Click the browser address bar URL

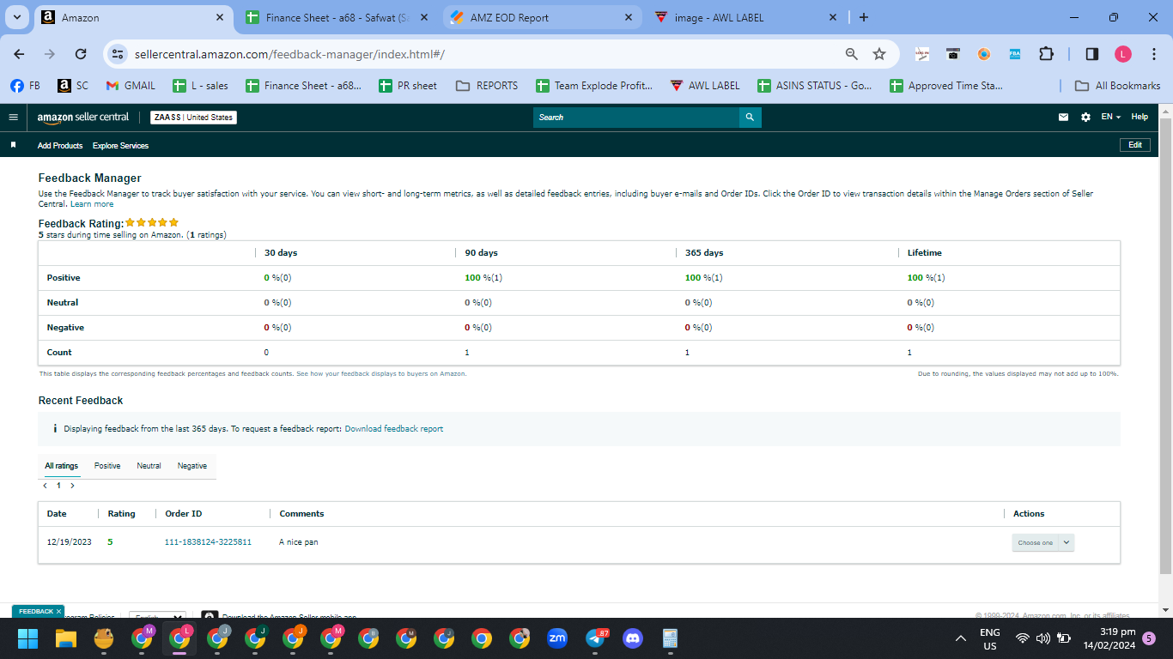[x=289, y=54]
